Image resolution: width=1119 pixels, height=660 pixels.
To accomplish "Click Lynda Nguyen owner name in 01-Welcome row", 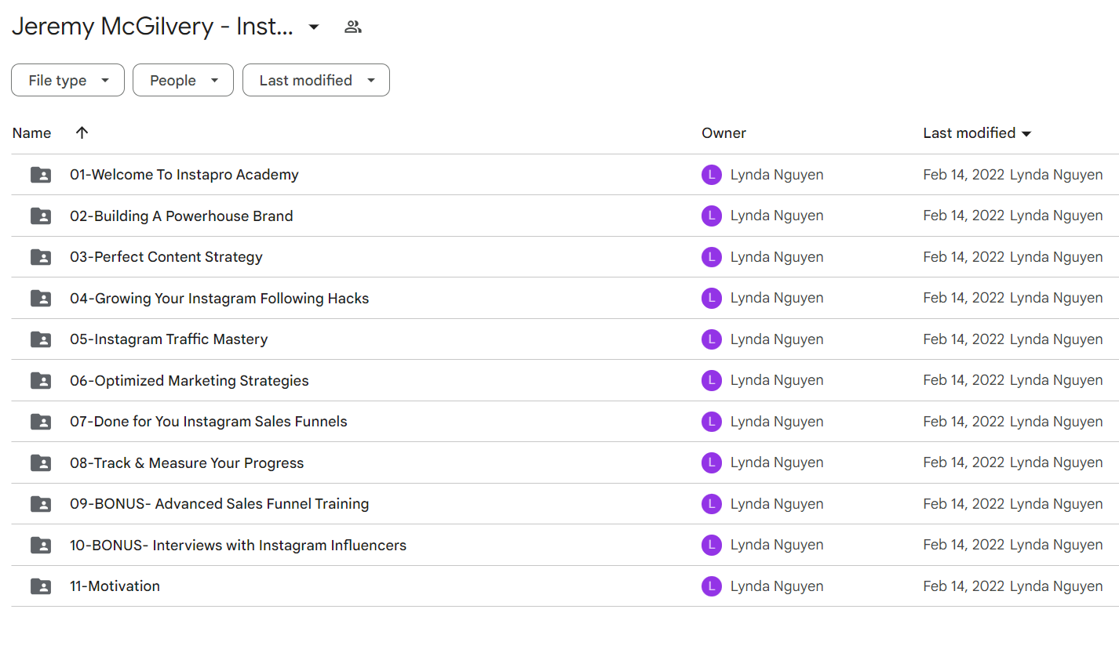I will pos(777,175).
